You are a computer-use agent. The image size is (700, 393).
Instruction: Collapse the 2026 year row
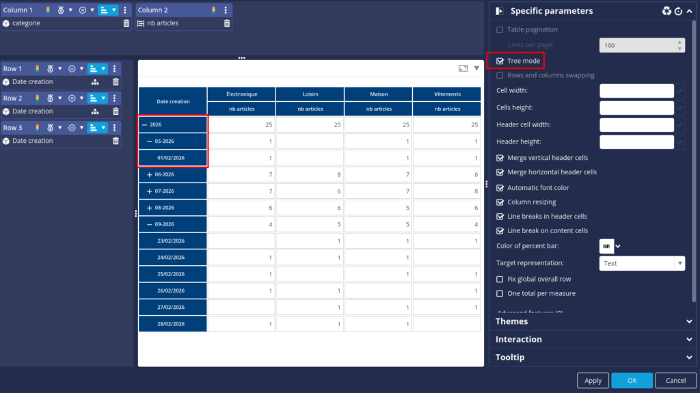pyautogui.click(x=144, y=125)
